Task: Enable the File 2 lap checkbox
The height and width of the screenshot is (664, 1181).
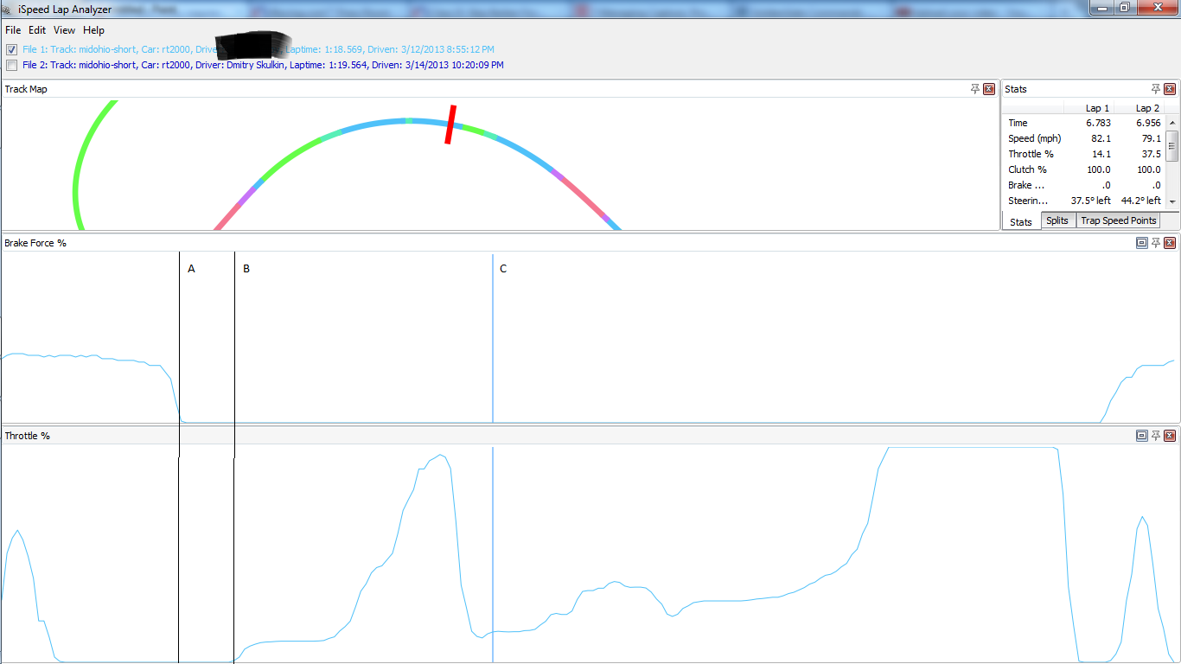Action: tap(11, 65)
